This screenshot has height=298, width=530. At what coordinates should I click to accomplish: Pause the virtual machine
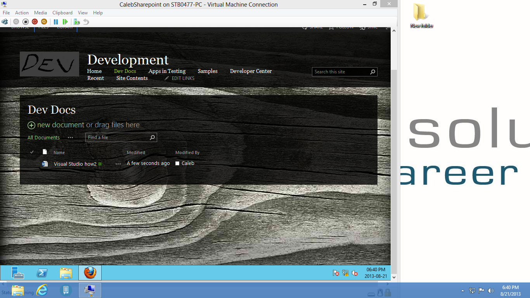pyautogui.click(x=56, y=22)
